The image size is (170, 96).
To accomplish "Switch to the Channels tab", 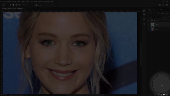I will (x=156, y=10).
